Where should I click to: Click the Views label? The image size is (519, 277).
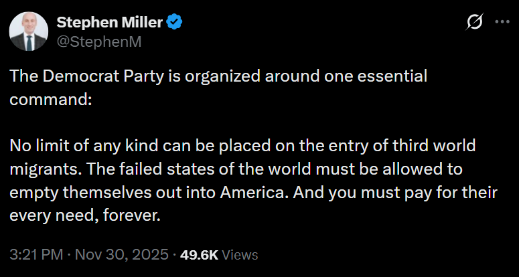click(x=240, y=255)
